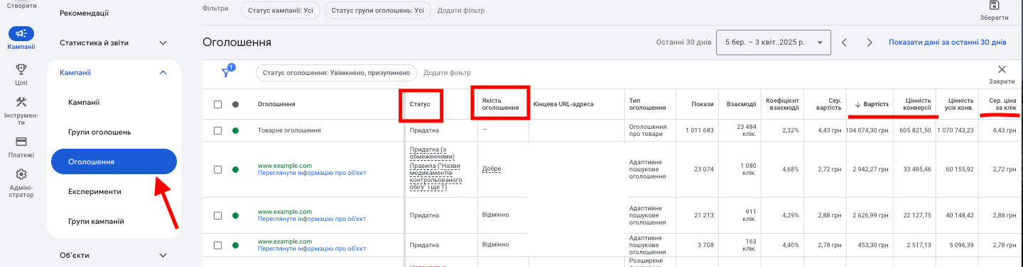Sort by Покази column header

point(702,104)
